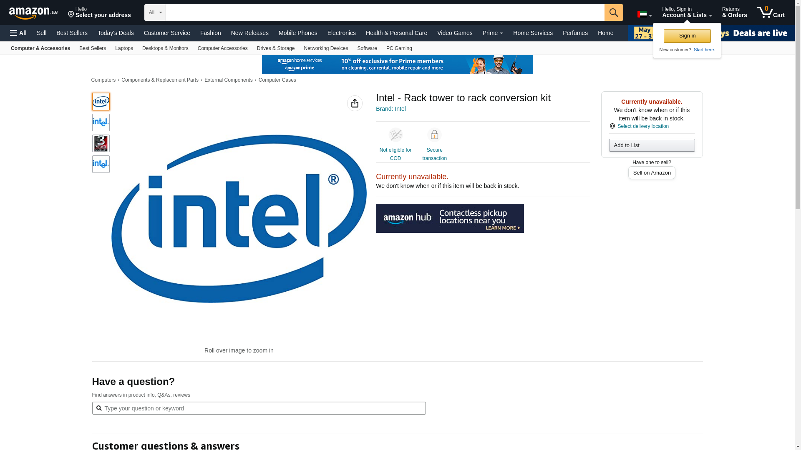Click the magnifying glass search button
This screenshot has height=450, width=801.
[x=614, y=12]
